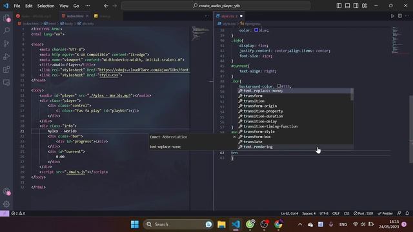
Task: Open the blue color swatch picker
Action: (256, 30)
